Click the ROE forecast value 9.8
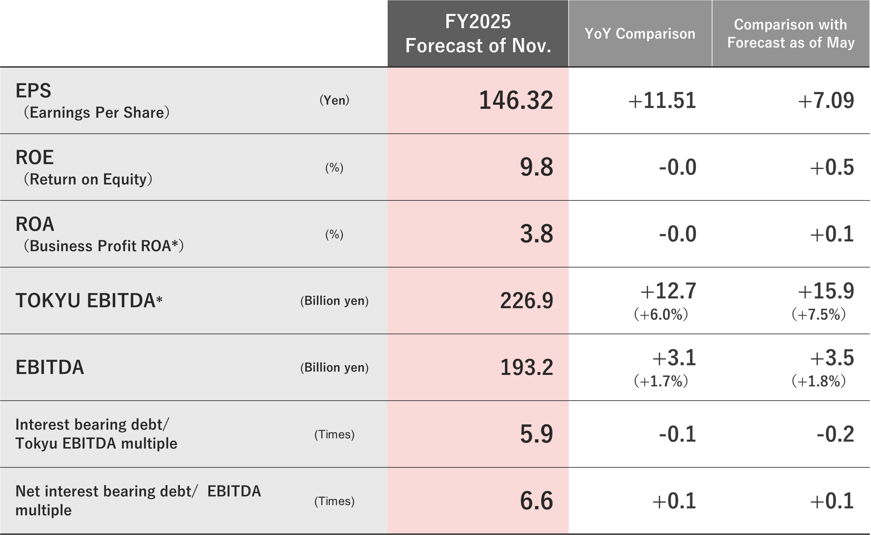 pos(536,167)
